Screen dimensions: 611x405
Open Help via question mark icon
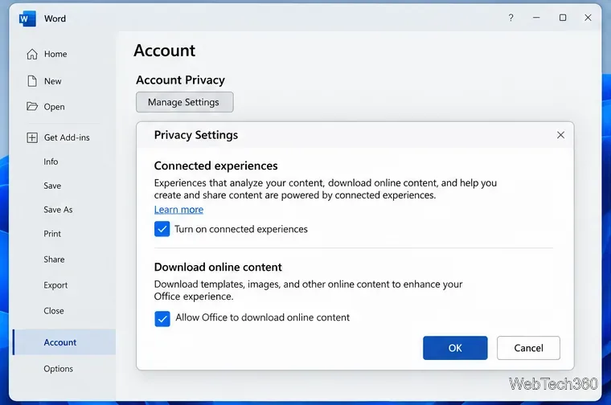click(511, 18)
